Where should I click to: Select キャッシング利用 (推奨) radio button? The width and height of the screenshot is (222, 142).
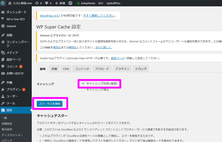83,83
